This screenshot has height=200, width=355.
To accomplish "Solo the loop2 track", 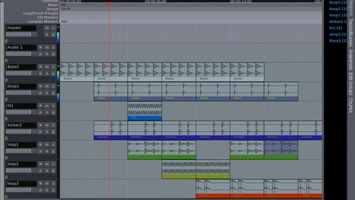I will (53, 164).
